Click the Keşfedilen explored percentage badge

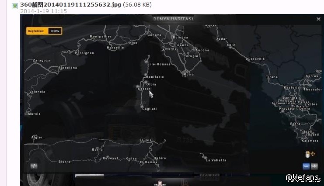pyautogui.click(x=44, y=31)
